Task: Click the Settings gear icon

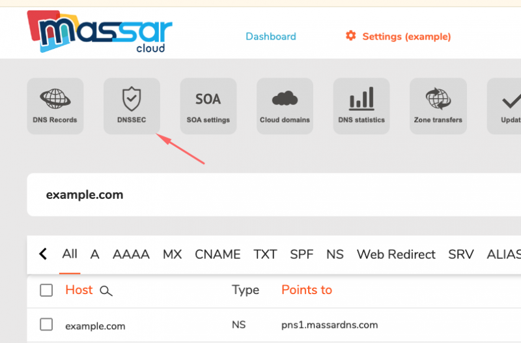Action: point(350,36)
